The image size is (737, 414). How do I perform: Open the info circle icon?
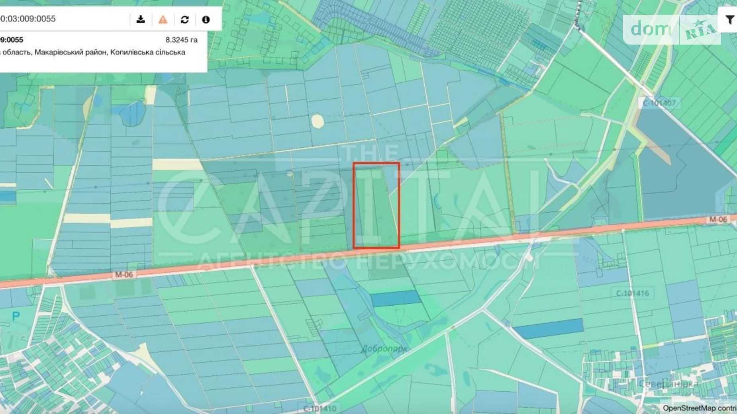pyautogui.click(x=206, y=19)
